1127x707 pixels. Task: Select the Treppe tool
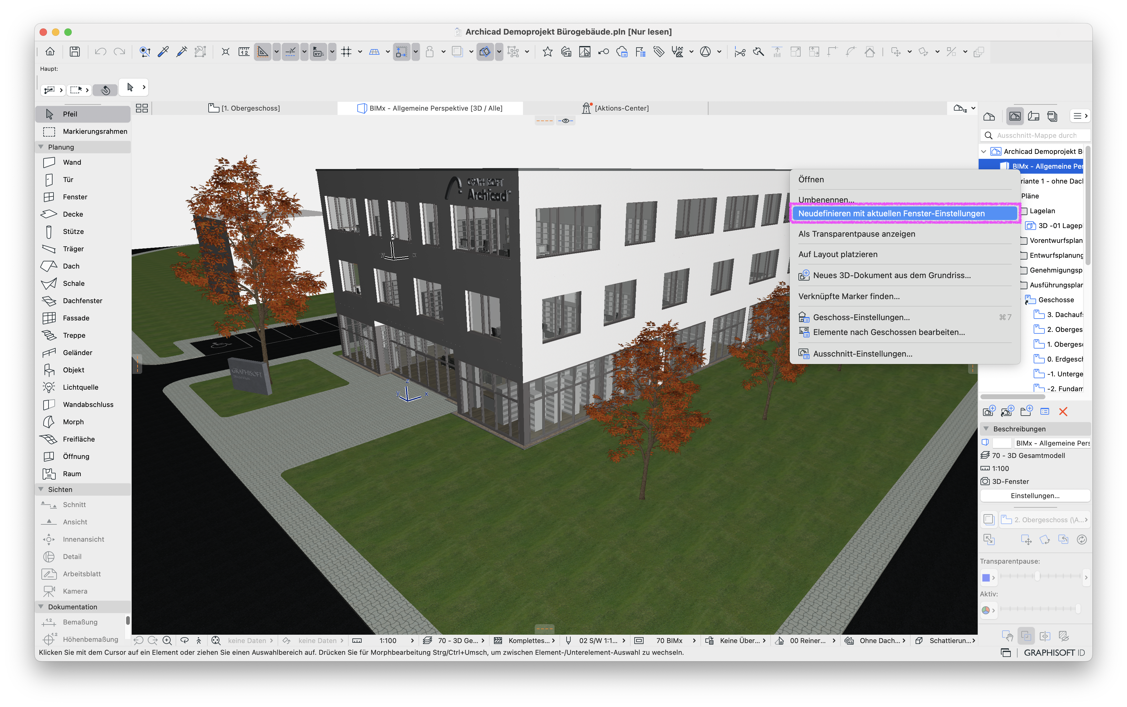point(83,335)
